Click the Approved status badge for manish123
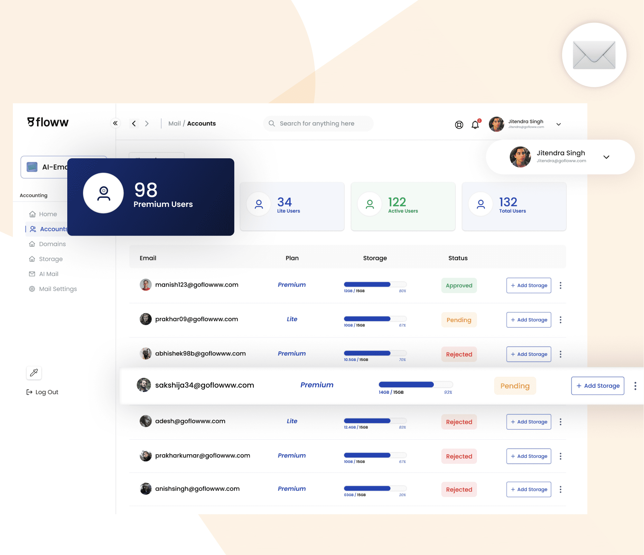The height and width of the screenshot is (555, 644). pos(459,285)
